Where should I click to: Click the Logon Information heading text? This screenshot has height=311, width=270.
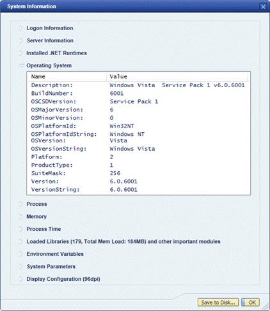50,28
